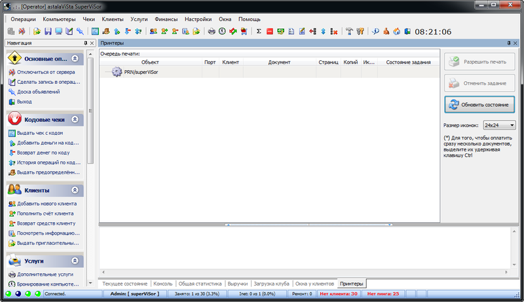Click the add funds to client icon

pyautogui.click(x=164, y=31)
